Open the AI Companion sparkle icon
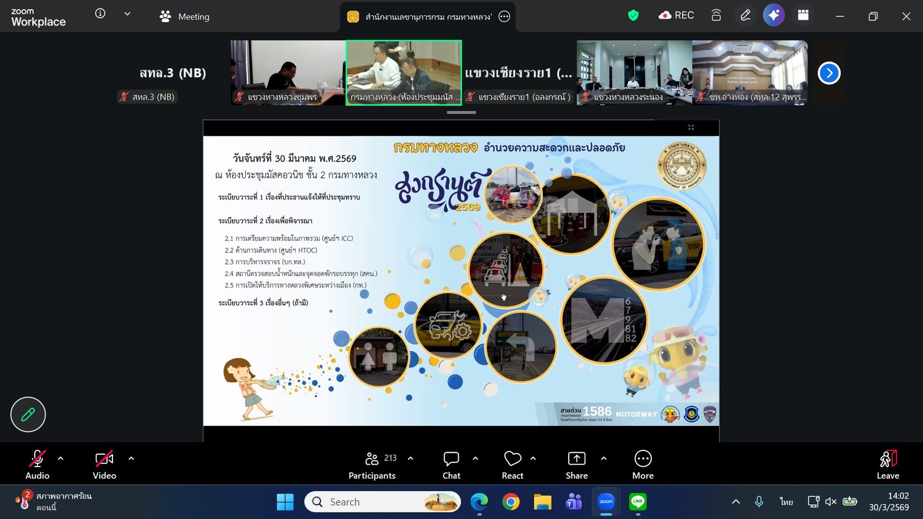 point(774,16)
